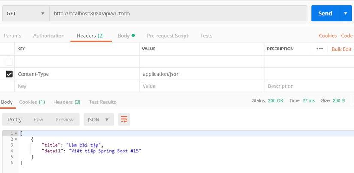Collapse the JSON array at line 1
354x173 pixels.
coord(16,134)
